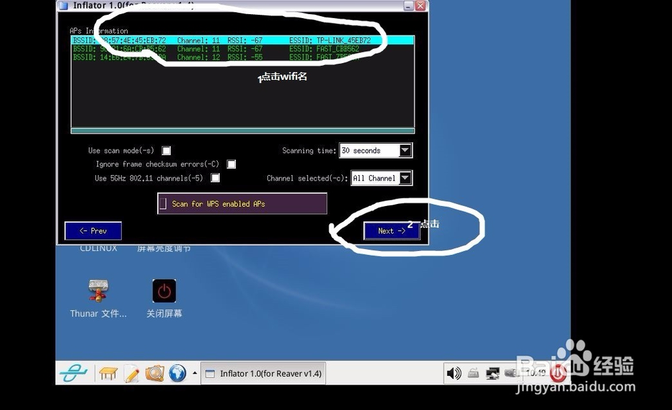The image size is (672, 410).
Task: Open the network connection tray icon
Action: tap(493, 373)
